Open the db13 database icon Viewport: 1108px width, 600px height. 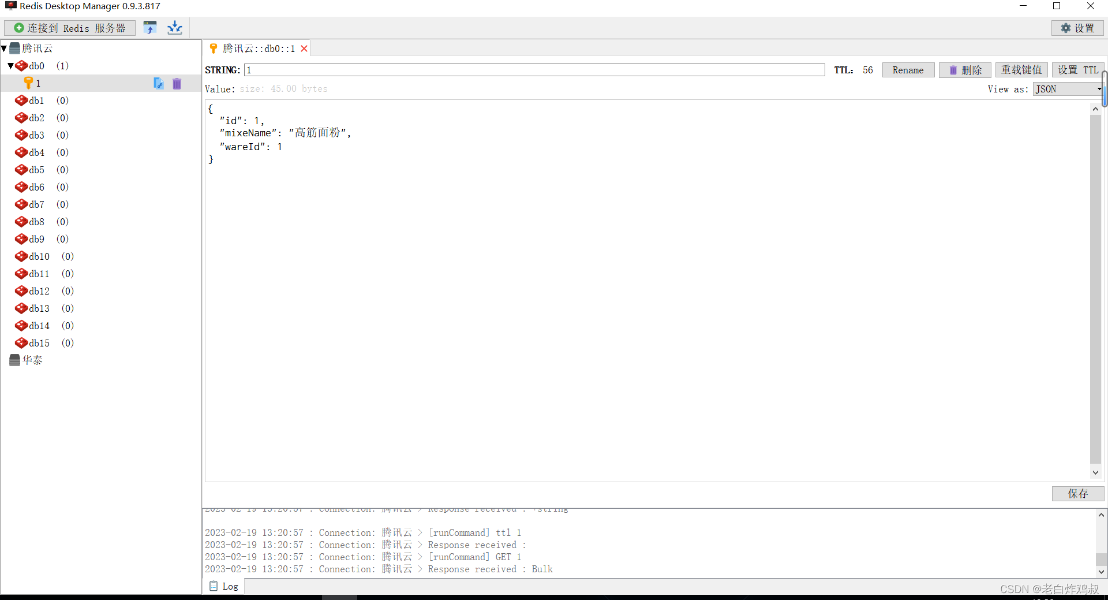click(21, 308)
